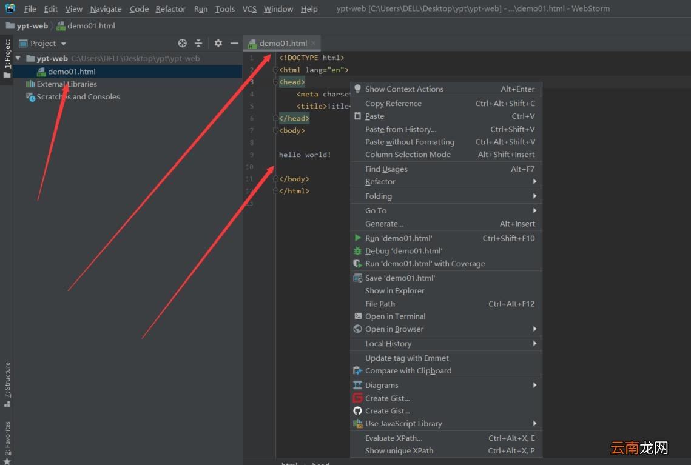
Task: Open the Navigate menu
Action: click(x=106, y=9)
